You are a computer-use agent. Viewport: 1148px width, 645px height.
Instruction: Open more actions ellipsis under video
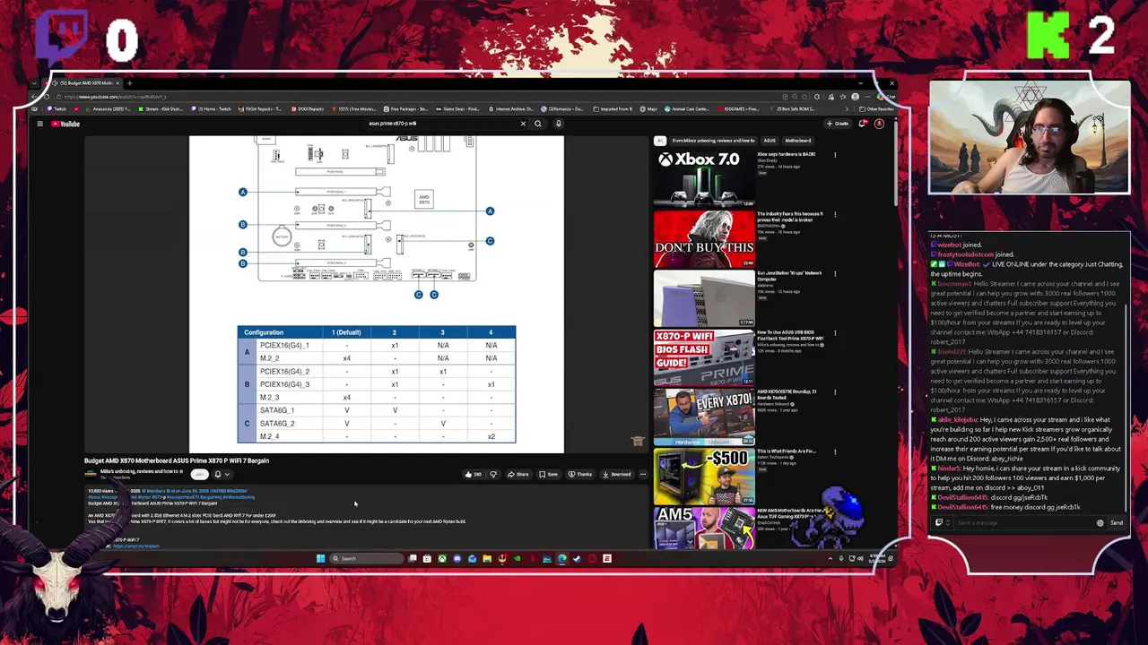(x=643, y=474)
